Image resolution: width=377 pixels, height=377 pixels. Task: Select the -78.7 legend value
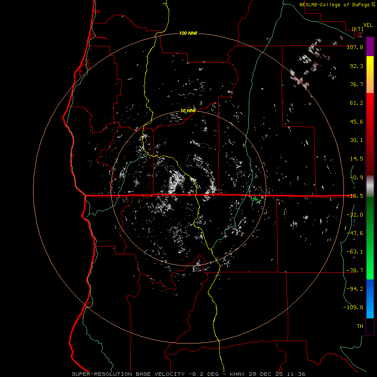(x=355, y=271)
